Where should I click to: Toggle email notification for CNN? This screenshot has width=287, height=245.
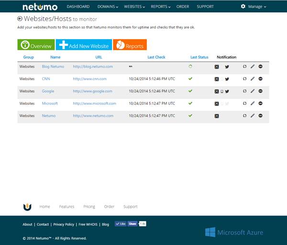click(x=217, y=79)
